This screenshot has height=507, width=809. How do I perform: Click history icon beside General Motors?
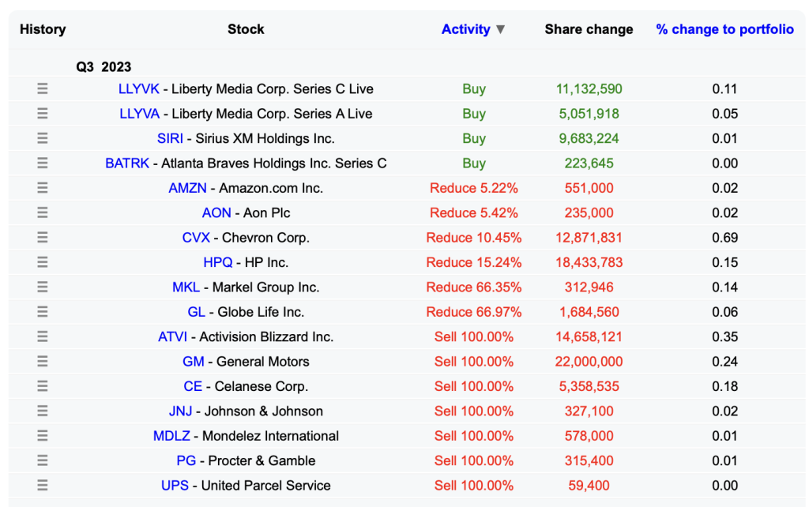click(43, 362)
